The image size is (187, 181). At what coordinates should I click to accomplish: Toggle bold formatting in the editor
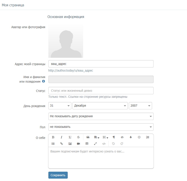click(x=53, y=137)
